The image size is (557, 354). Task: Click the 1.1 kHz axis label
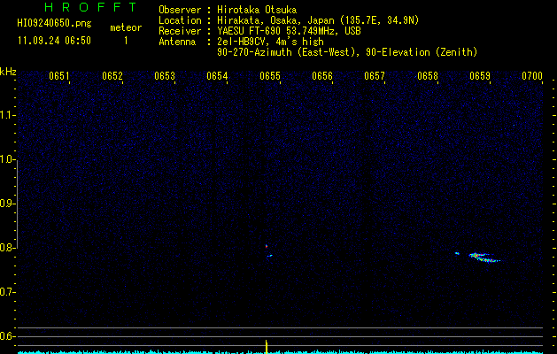pos(7,115)
